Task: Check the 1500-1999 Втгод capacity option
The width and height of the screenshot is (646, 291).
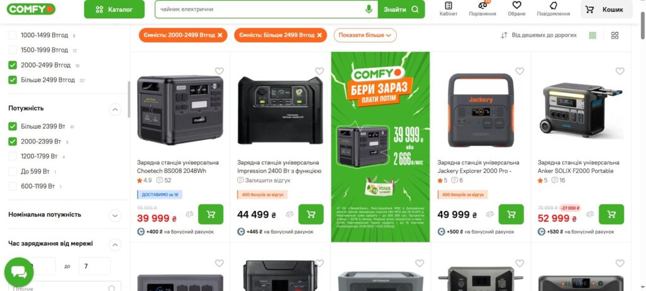Action: tap(13, 50)
